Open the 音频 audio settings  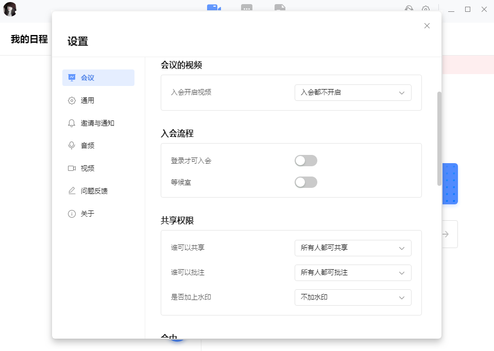[x=87, y=145]
